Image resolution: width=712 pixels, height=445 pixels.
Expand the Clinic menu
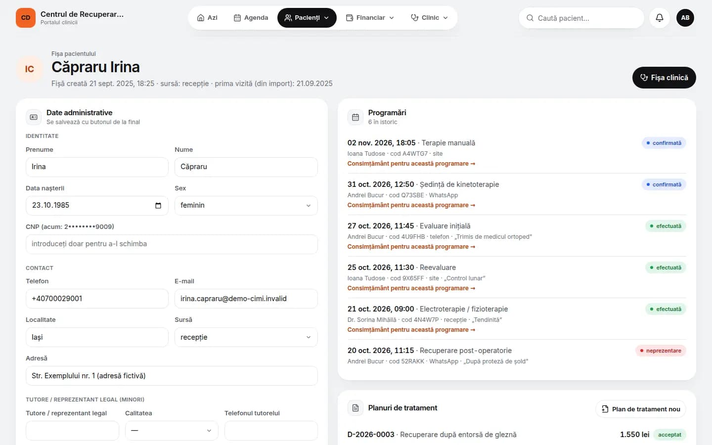tap(429, 18)
